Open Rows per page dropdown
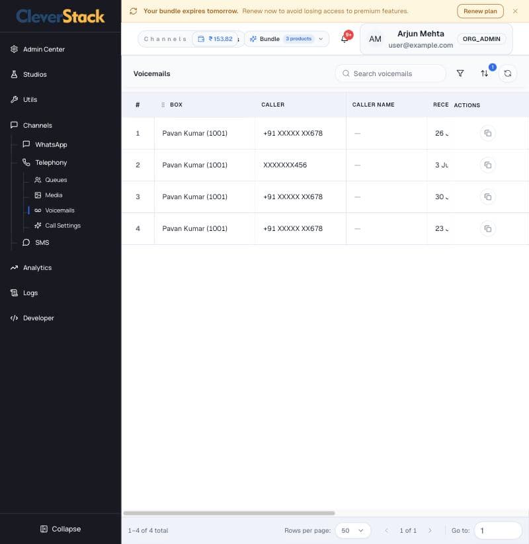Image resolution: width=529 pixels, height=544 pixels. pyautogui.click(x=353, y=531)
